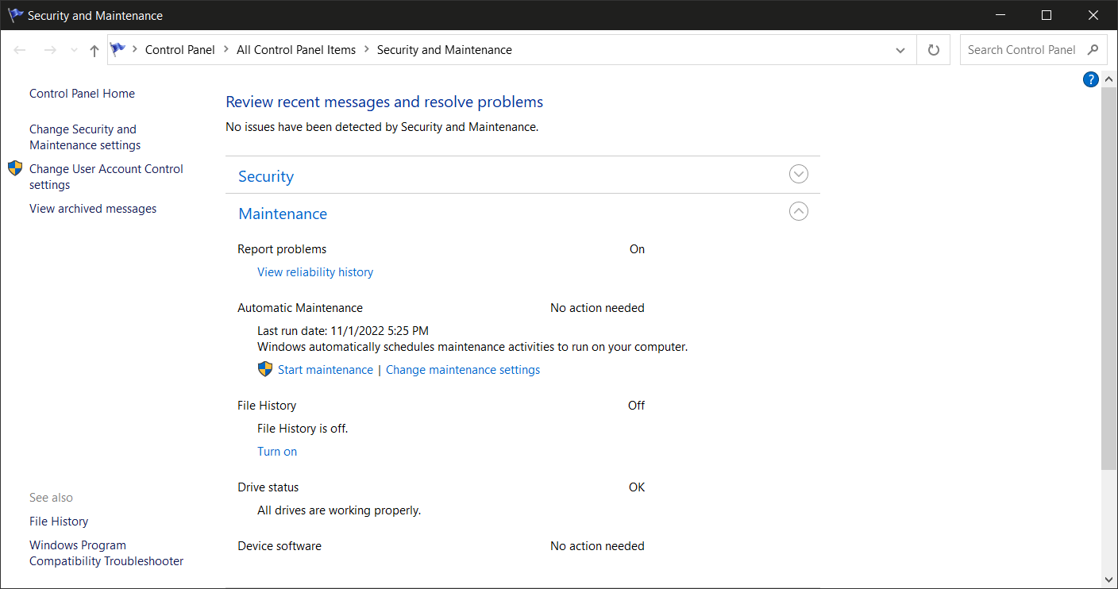Open View archived messages

[93, 209]
